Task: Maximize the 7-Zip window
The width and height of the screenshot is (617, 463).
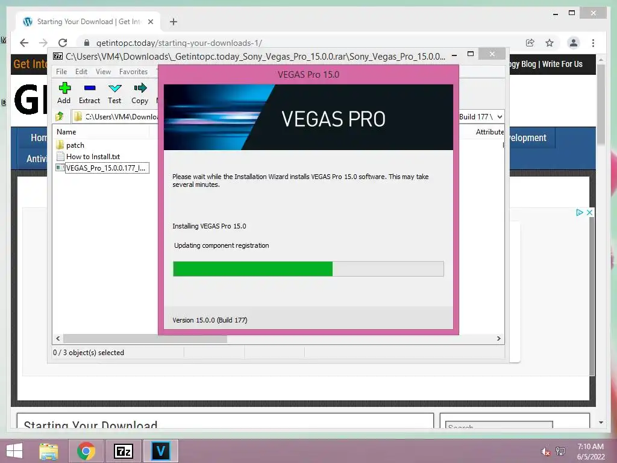Action: tap(471, 54)
